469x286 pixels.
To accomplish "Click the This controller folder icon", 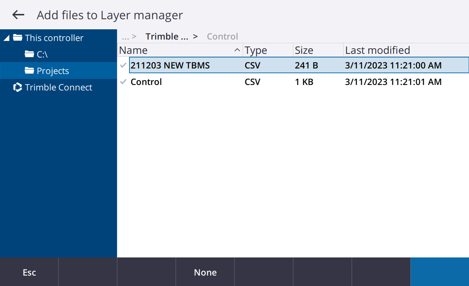I will [x=18, y=38].
